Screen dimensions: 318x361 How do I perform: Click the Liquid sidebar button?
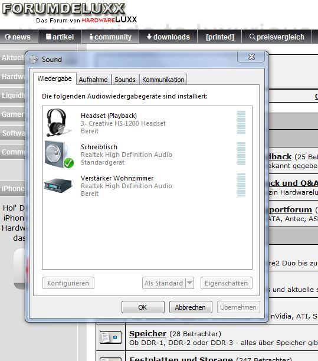click(x=12, y=96)
